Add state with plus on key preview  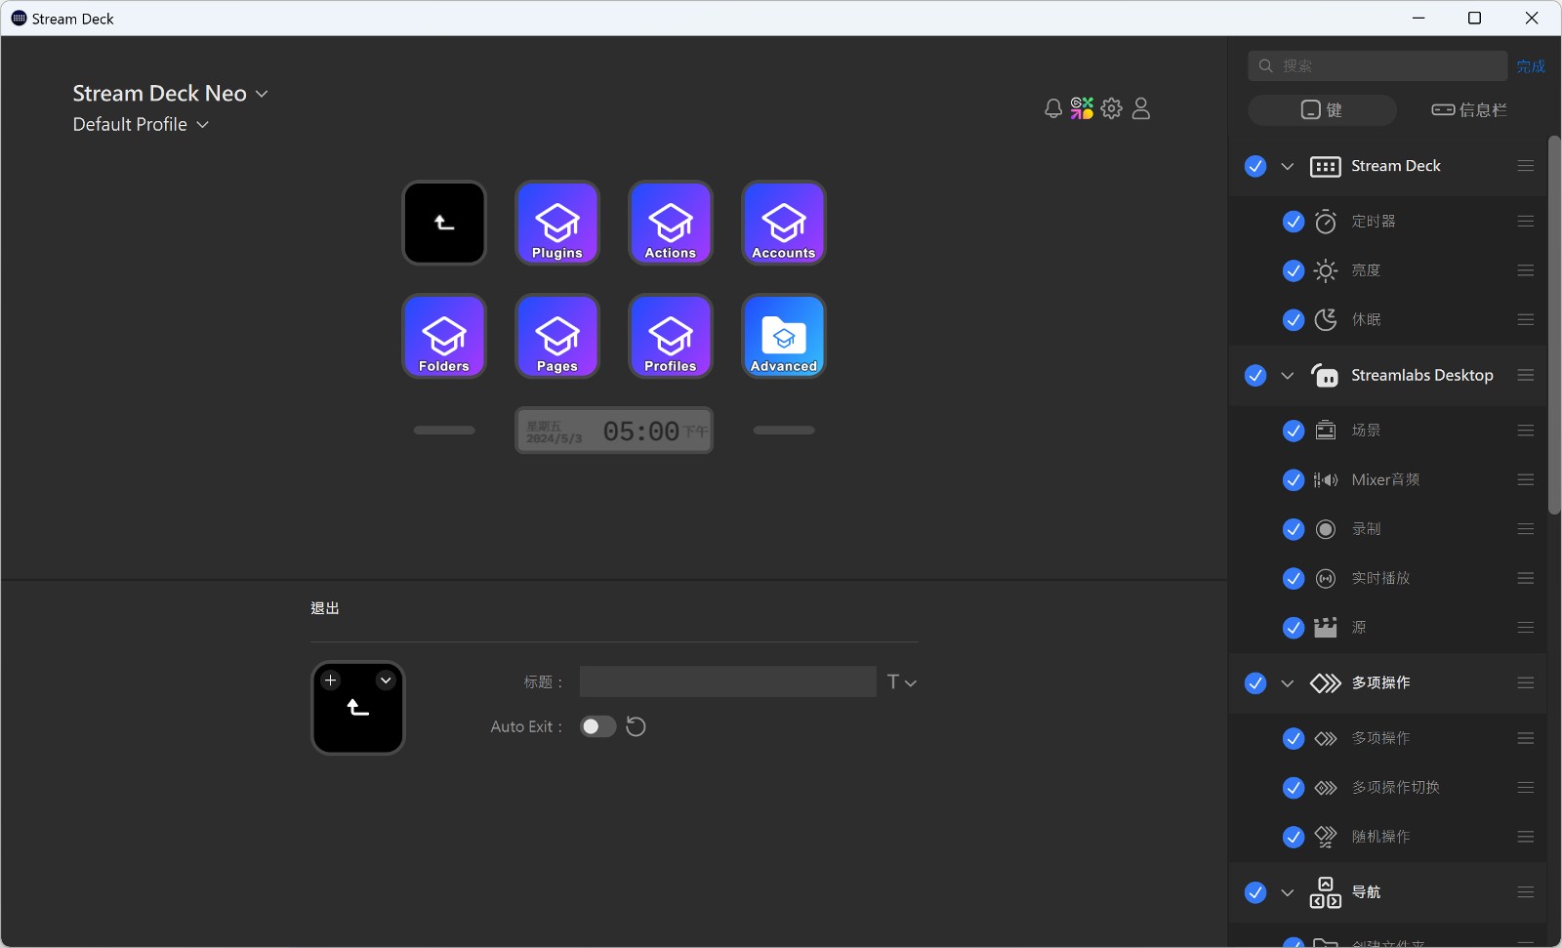pyautogui.click(x=331, y=680)
